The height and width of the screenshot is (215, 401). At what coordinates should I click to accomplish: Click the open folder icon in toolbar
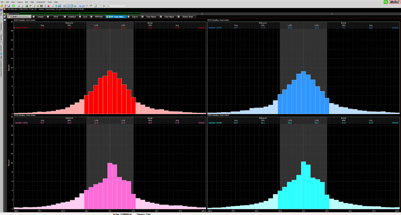[x=1, y=6]
